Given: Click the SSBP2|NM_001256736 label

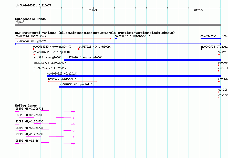Looking at the screenshot, I should 29,115.
